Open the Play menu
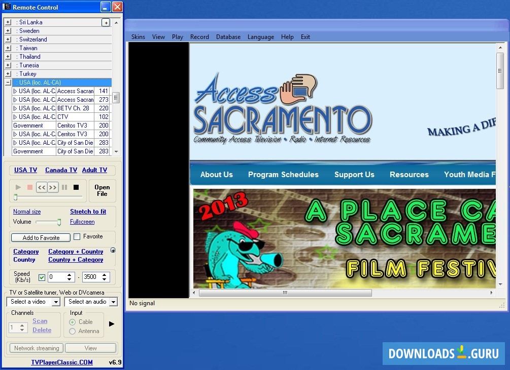Screen dimensions: 510x370 tap(178, 37)
